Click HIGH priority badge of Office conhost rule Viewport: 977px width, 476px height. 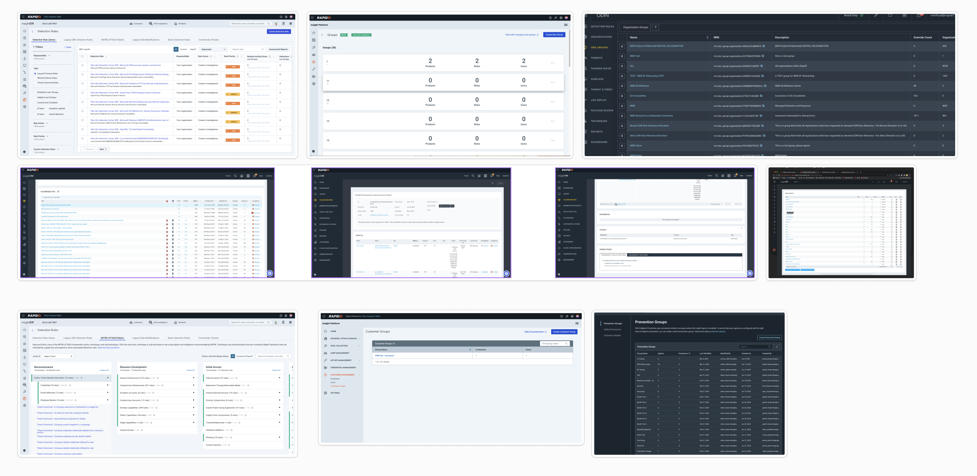[x=233, y=67]
